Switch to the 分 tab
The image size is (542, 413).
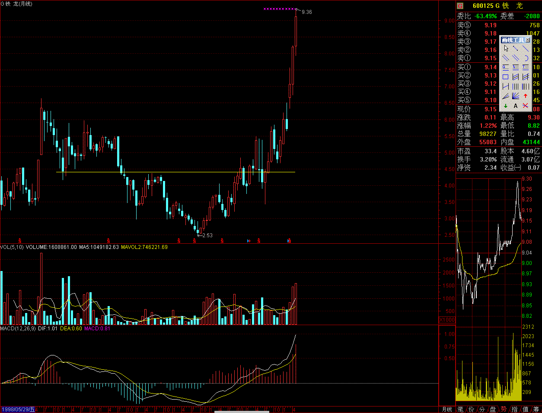pos(482,409)
